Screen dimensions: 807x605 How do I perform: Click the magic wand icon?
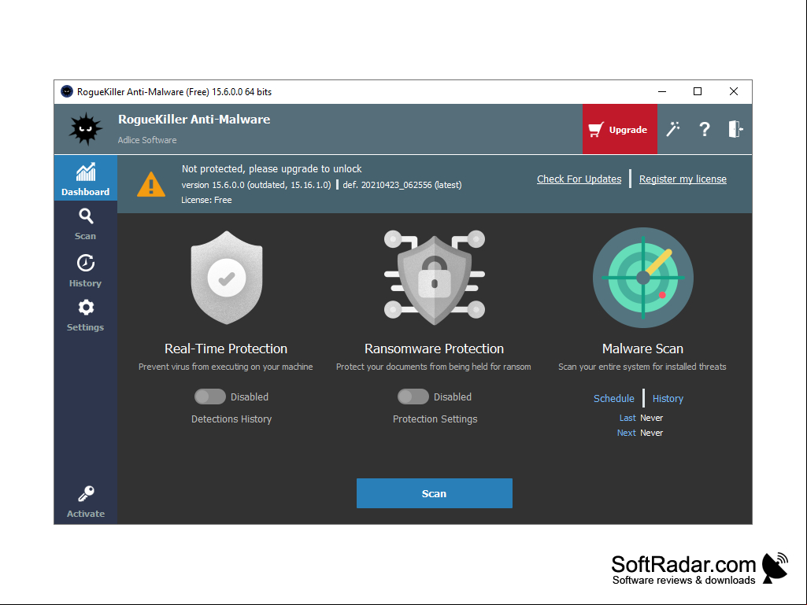(673, 129)
